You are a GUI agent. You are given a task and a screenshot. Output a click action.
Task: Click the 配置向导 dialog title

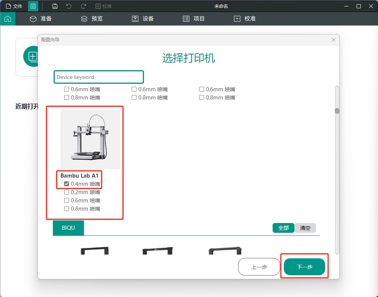tap(50, 39)
